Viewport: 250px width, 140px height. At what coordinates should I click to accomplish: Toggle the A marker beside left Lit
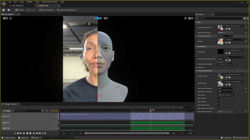[x=11, y=18]
